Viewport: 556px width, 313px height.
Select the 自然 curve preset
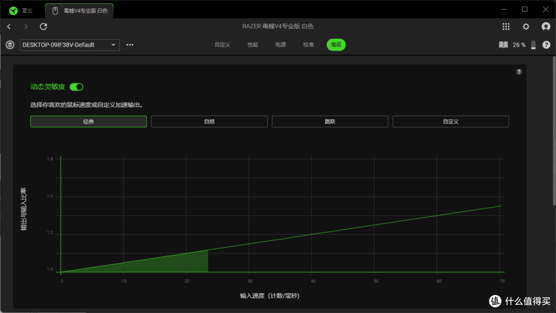[209, 121]
